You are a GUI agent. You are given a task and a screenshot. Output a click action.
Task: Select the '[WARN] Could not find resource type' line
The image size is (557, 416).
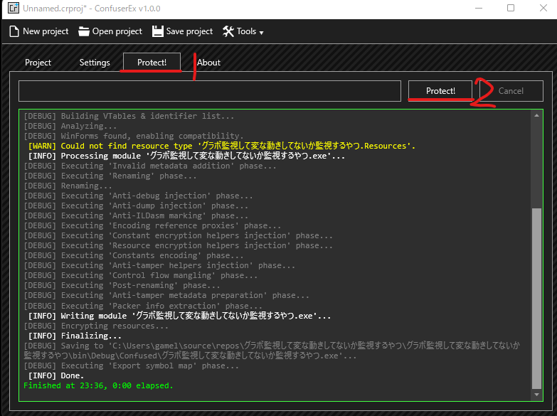point(222,146)
